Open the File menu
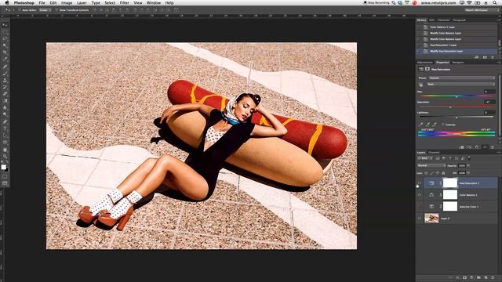 (x=42, y=2)
